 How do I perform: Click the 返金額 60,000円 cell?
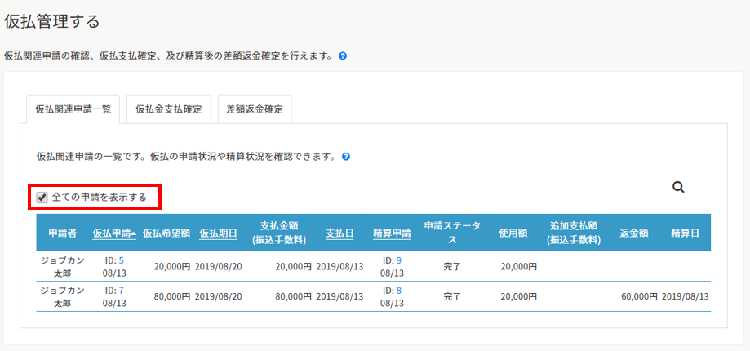(x=637, y=296)
